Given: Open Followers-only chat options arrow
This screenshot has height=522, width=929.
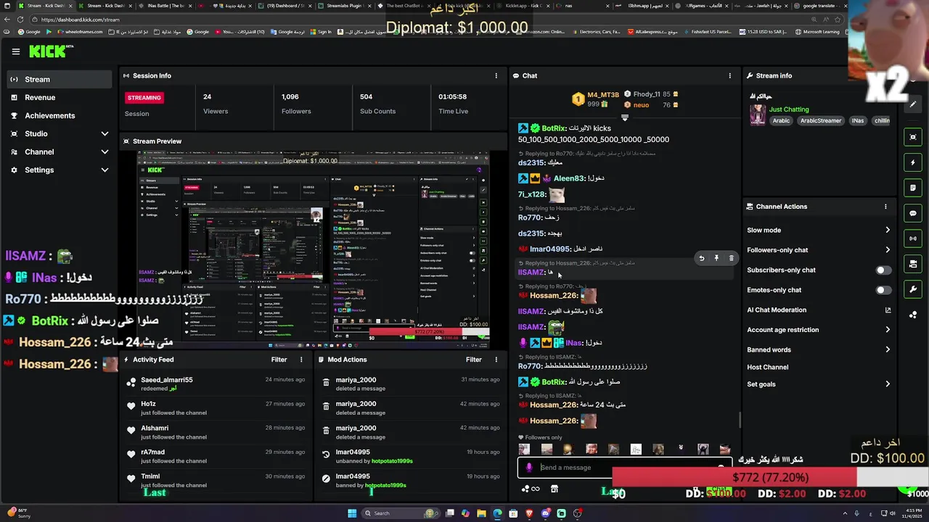Looking at the screenshot, I should (x=887, y=250).
